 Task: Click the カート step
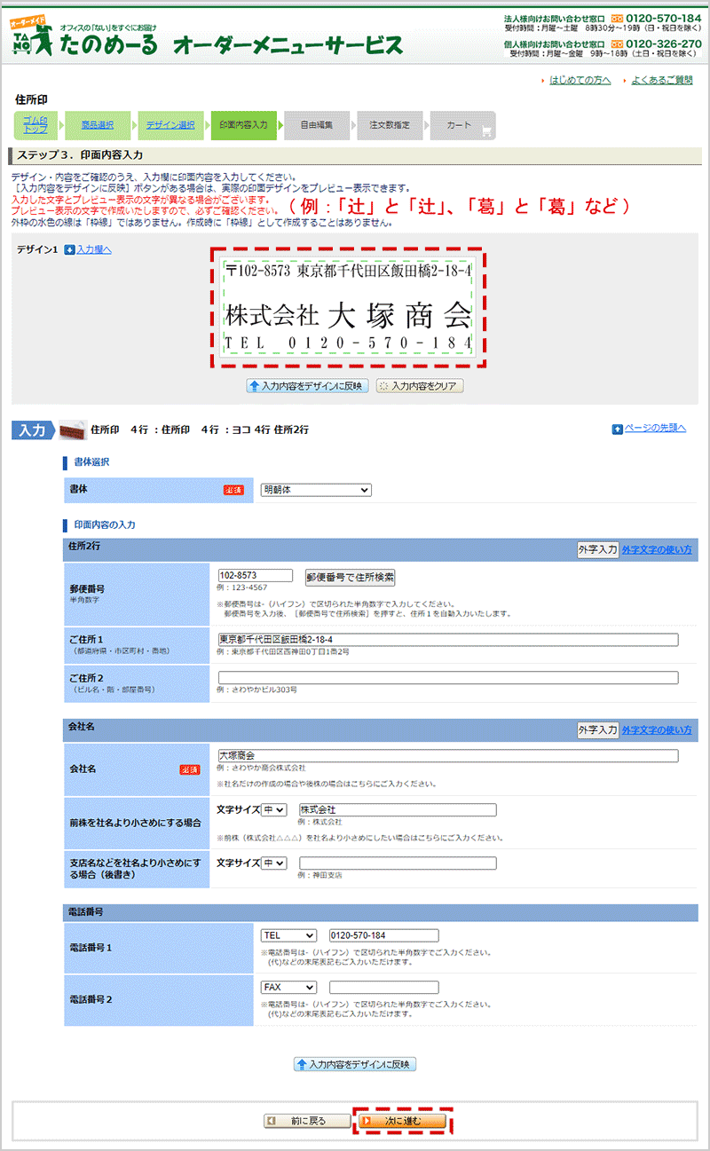[x=462, y=125]
